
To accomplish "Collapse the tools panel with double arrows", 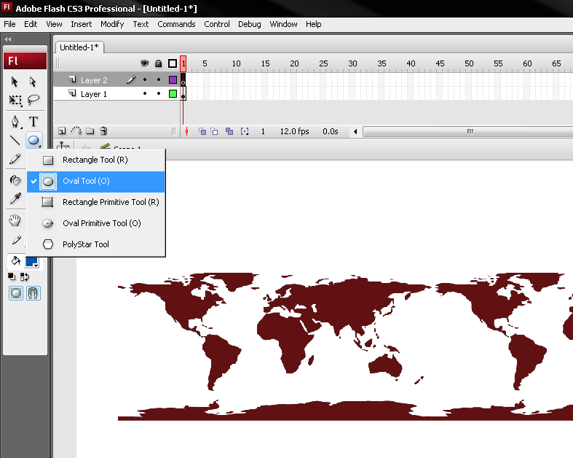I will point(8,39).
